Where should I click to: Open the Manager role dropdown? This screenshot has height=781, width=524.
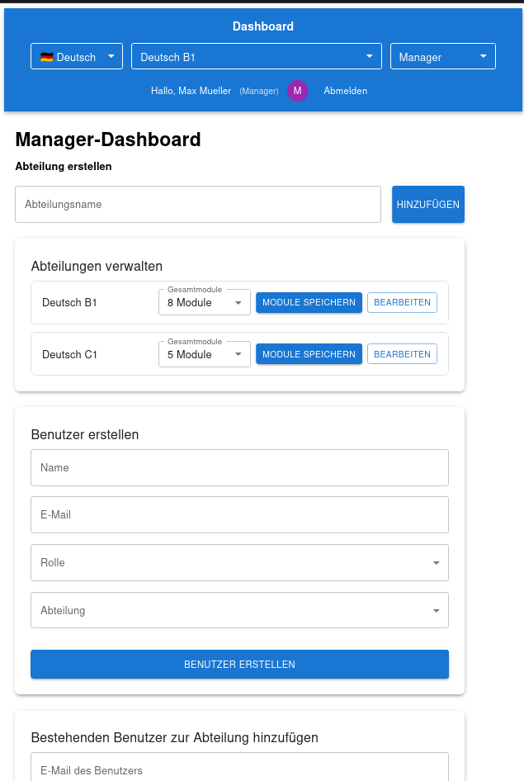pos(442,57)
